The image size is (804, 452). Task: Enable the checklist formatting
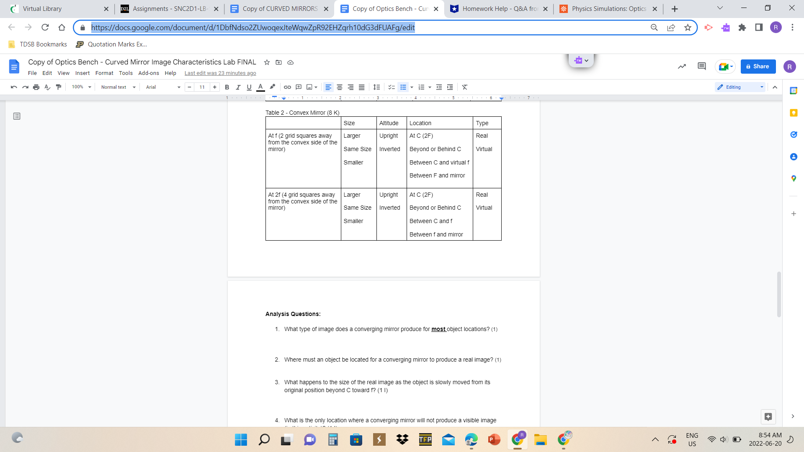(x=392, y=87)
